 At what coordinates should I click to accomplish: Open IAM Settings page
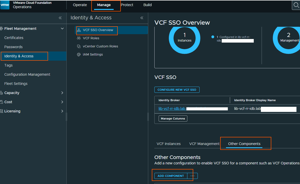[x=93, y=55]
